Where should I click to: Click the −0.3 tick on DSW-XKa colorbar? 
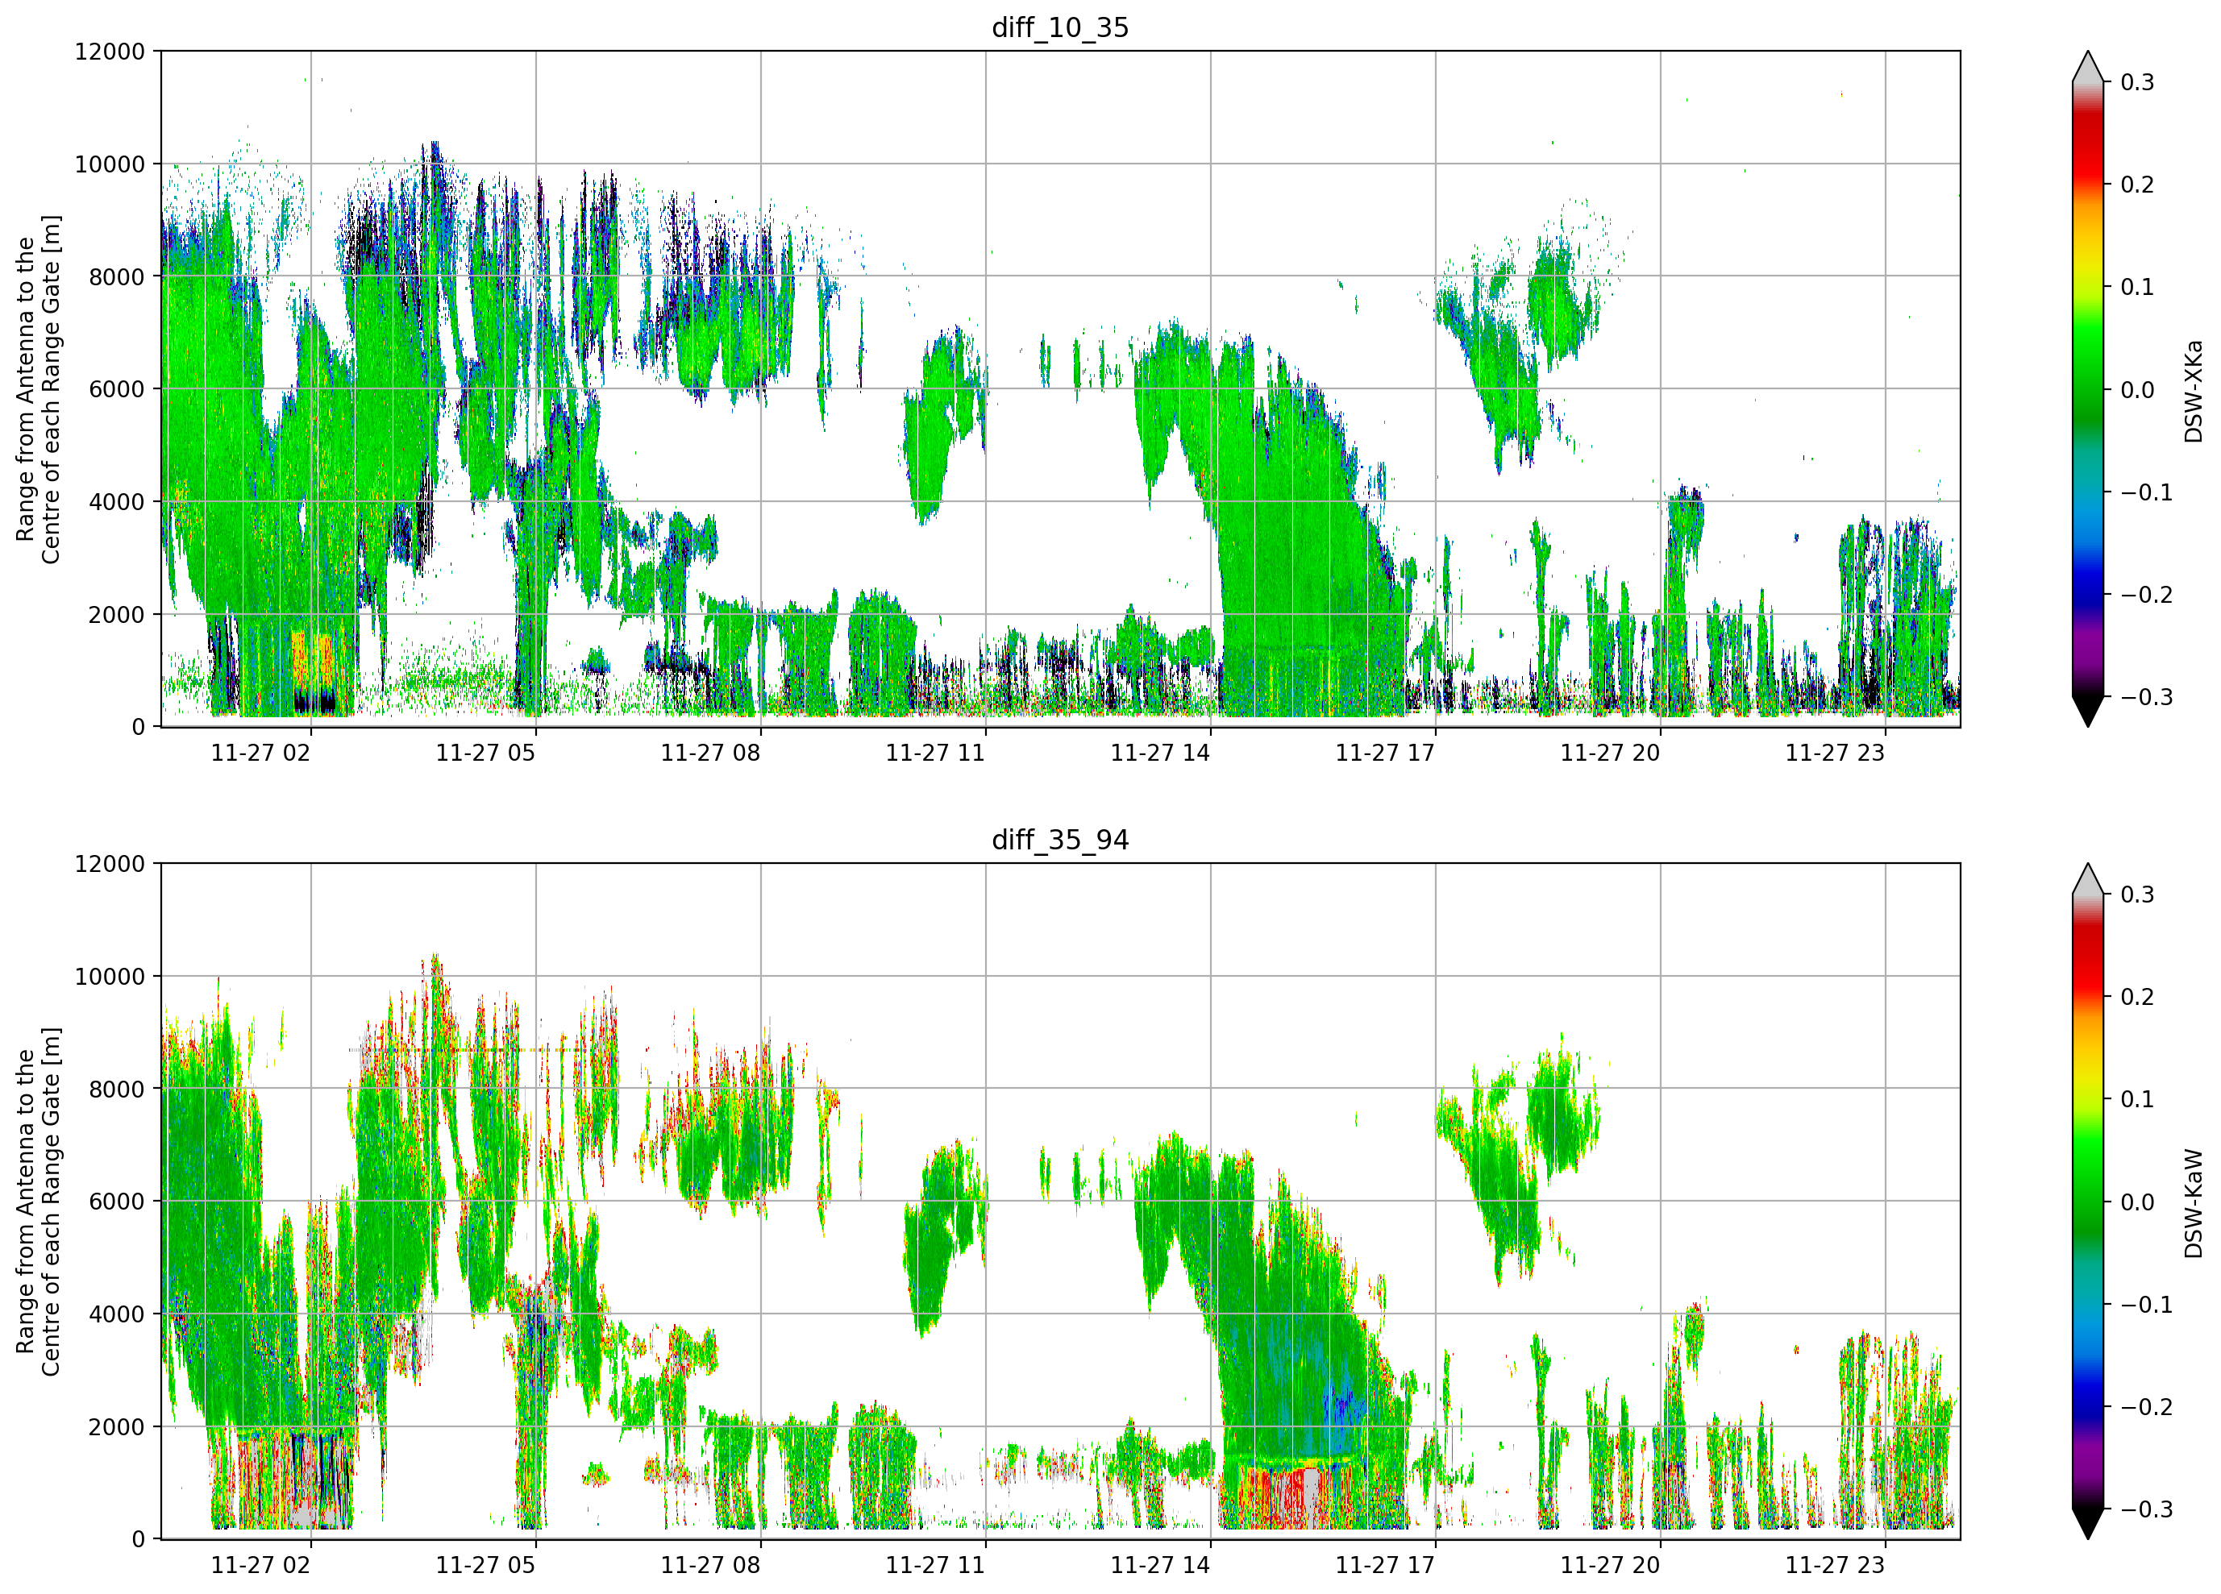(x=2147, y=697)
